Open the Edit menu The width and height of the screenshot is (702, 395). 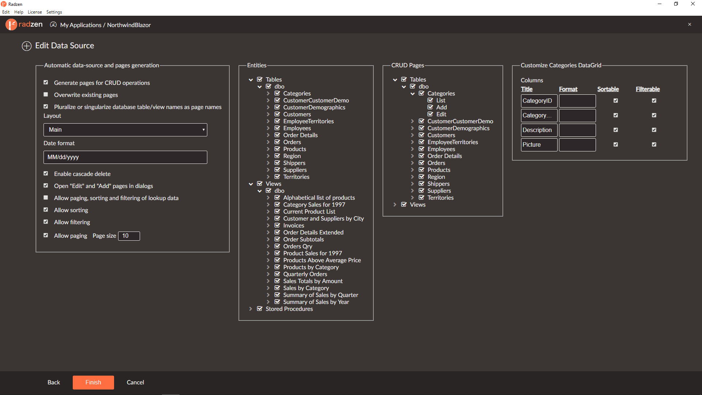[6, 12]
